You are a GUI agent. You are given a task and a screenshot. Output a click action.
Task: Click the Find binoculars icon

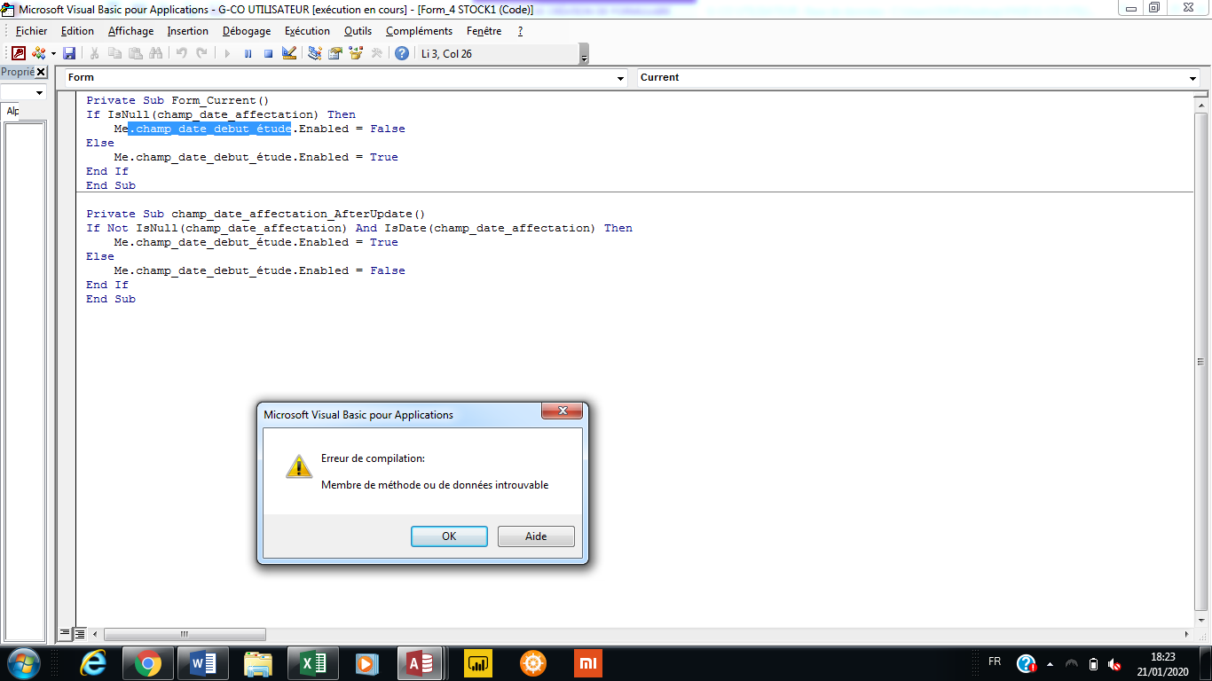click(157, 53)
